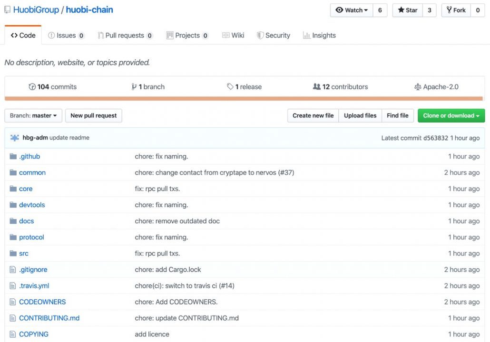Click the .travis.yml file icon
Viewport: 490px width, 342px height.
click(x=12, y=286)
